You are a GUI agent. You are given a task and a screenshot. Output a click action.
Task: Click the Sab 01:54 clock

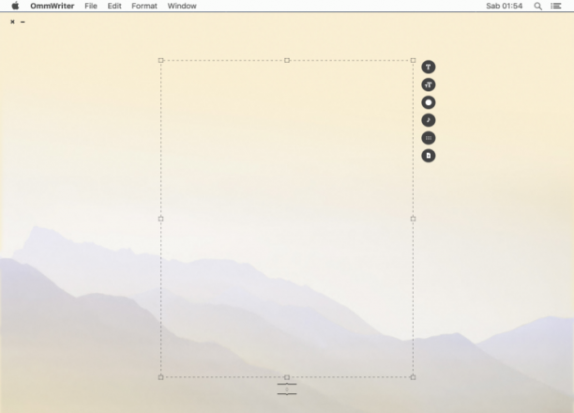click(504, 6)
